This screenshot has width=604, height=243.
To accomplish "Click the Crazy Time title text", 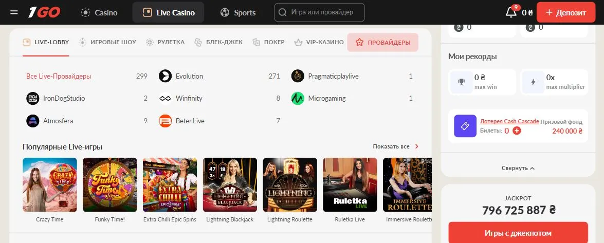I will tap(50, 219).
